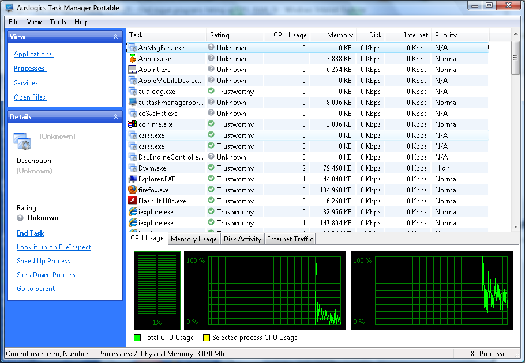This screenshot has height=363, width=525.
Task: Open the Applications view link
Action: [x=33, y=54]
